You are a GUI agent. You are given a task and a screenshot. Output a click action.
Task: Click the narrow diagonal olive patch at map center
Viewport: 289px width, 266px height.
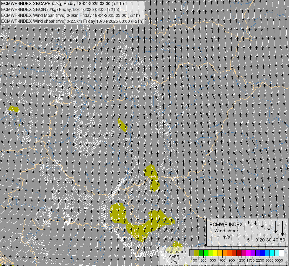tap(123, 125)
